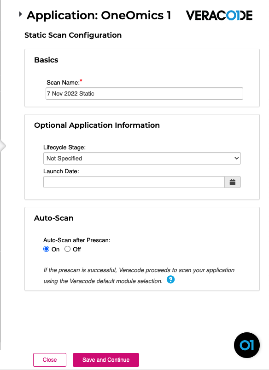
Task: Enable Auto-Scan after Prescan
Action: (x=46, y=249)
